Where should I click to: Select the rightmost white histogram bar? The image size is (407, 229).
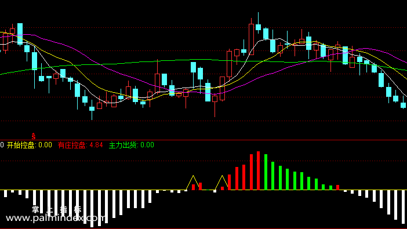[403, 206]
